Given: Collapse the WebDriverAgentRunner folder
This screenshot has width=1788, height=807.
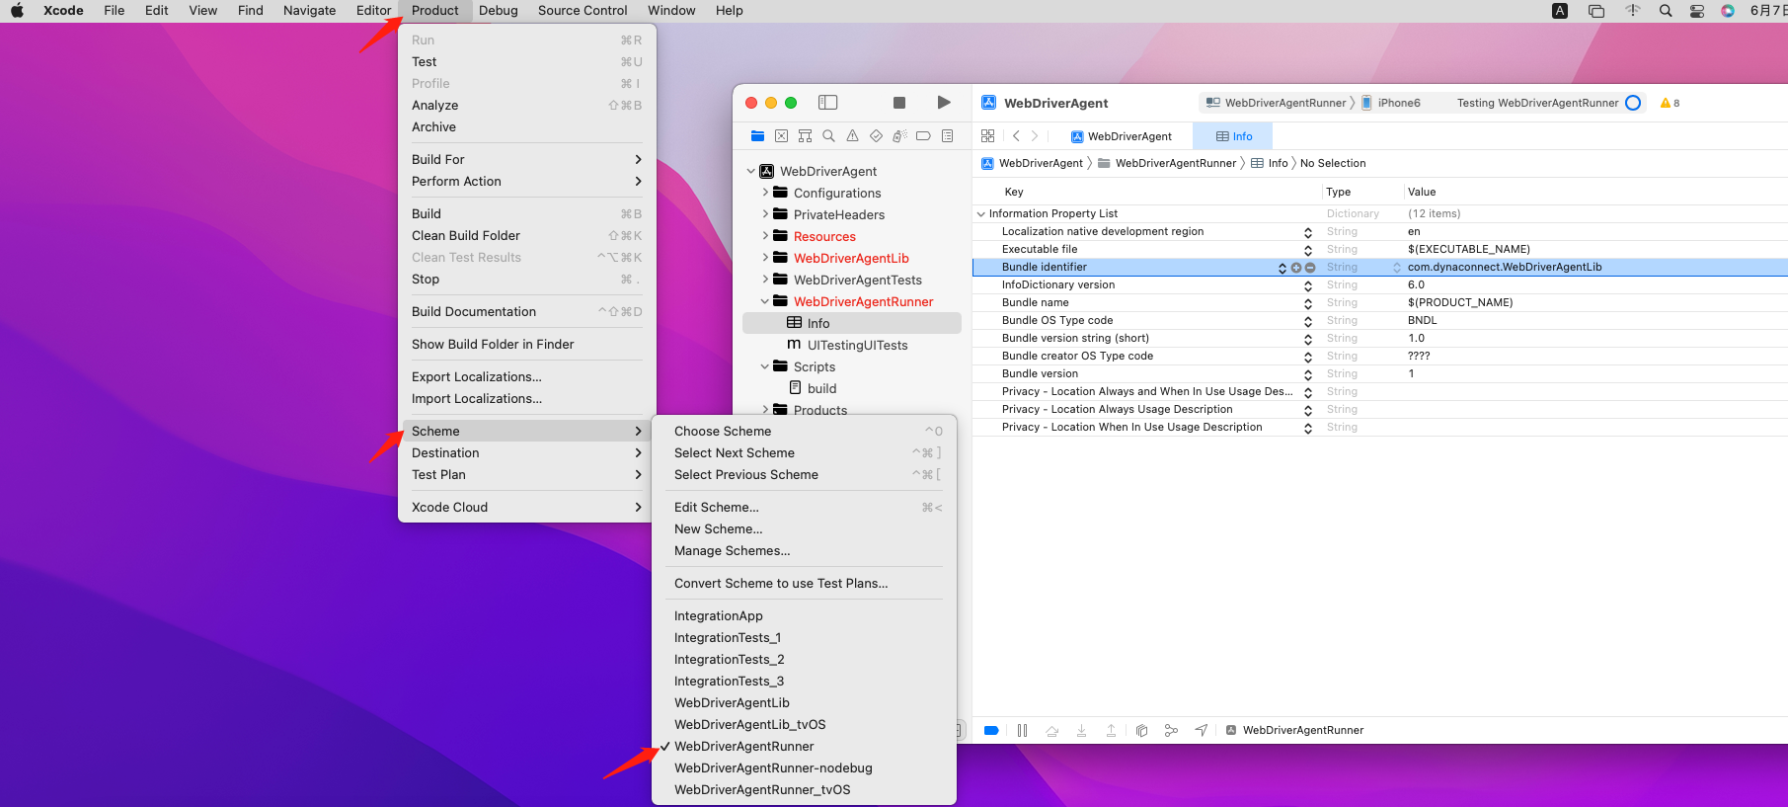Looking at the screenshot, I should (765, 301).
